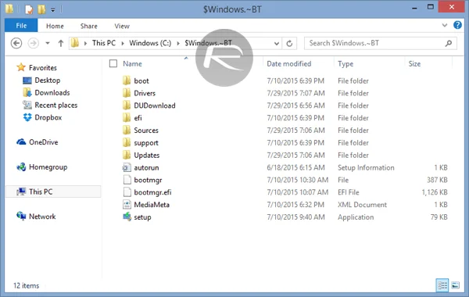Click the Back navigation arrow

pyautogui.click(x=16, y=43)
